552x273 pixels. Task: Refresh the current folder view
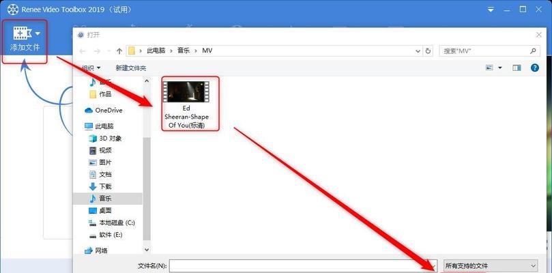click(428, 51)
